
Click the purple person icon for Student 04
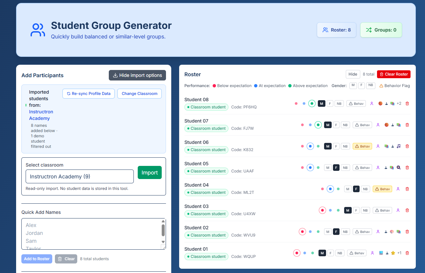coord(398,189)
